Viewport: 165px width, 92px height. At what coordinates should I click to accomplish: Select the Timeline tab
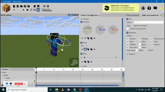(x=5, y=69)
